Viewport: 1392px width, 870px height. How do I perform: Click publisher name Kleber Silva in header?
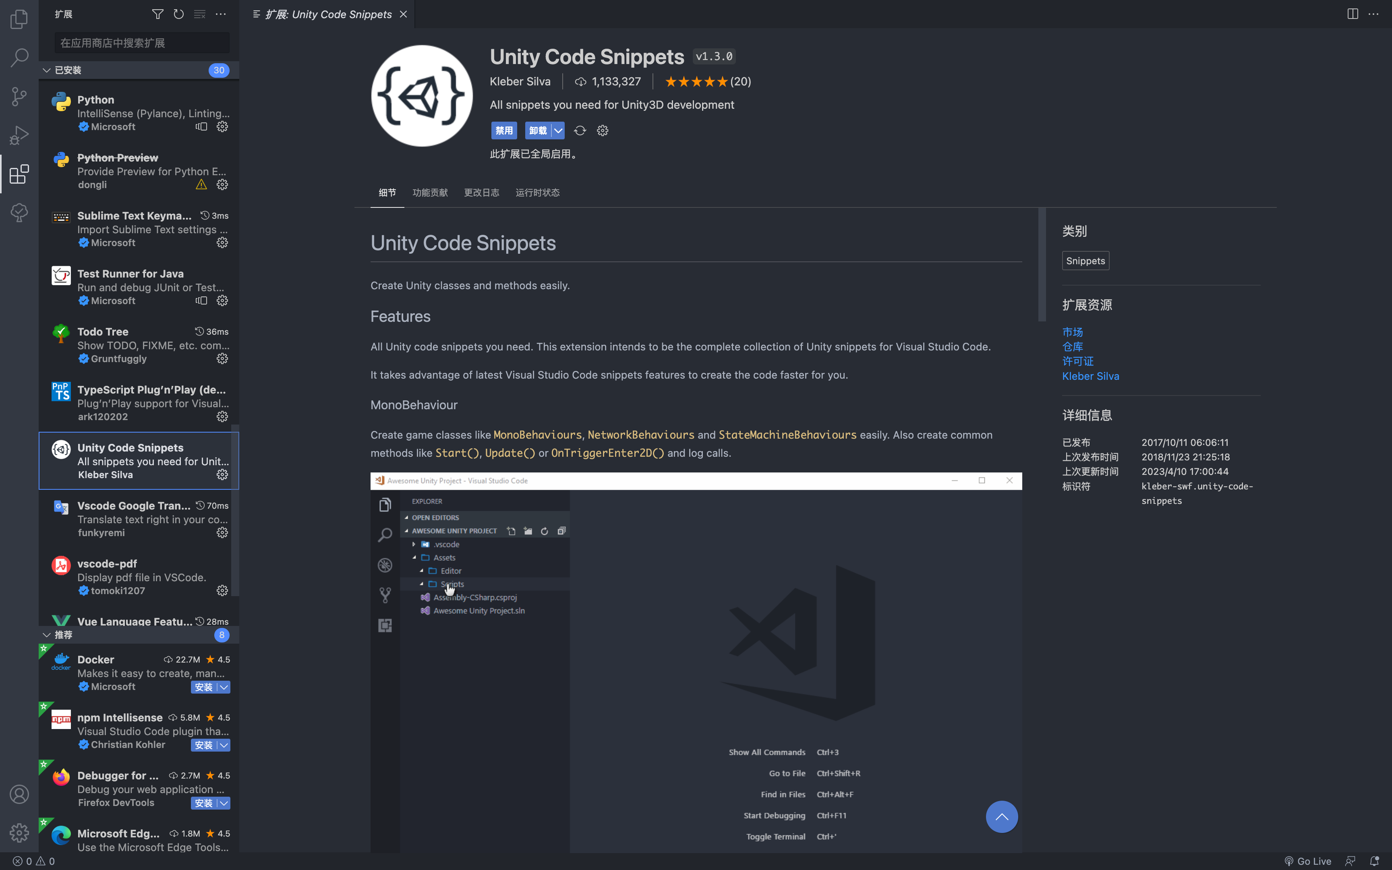click(520, 82)
